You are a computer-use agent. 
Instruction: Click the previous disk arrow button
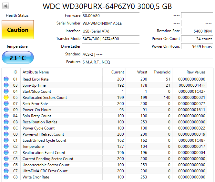[6, 6]
